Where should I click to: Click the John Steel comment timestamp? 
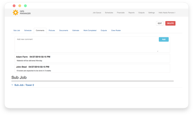(x=39, y=67)
